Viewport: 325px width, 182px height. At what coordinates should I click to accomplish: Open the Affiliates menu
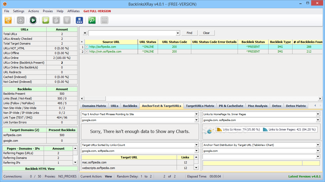pyautogui.click(x=74, y=11)
